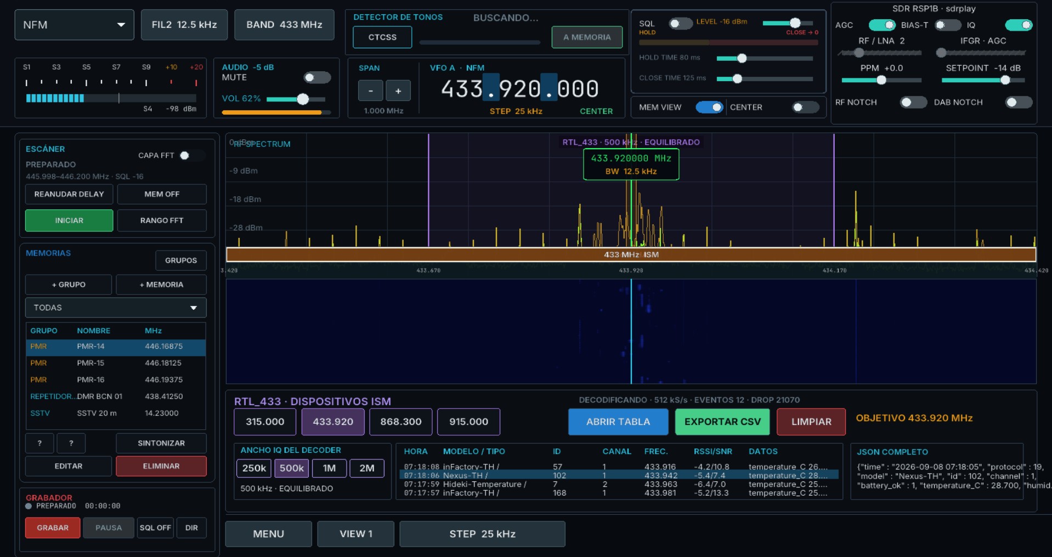Open the NFM mode dropdown

point(74,25)
